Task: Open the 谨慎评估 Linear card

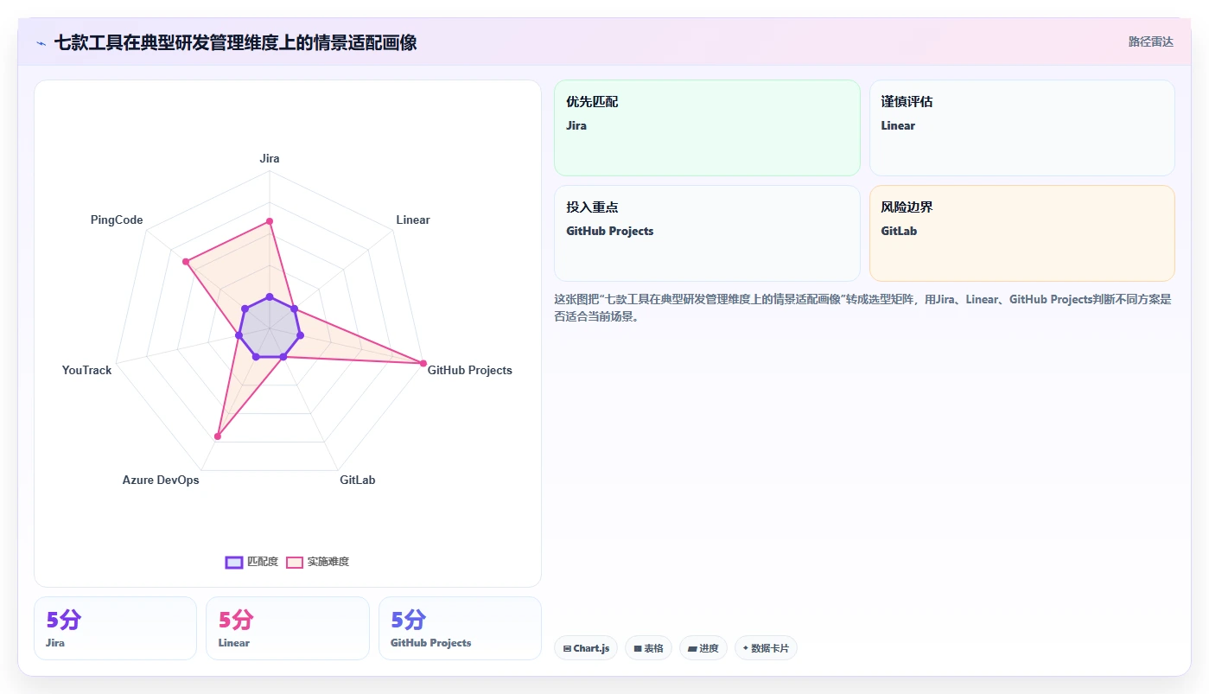Action: 1021,128
